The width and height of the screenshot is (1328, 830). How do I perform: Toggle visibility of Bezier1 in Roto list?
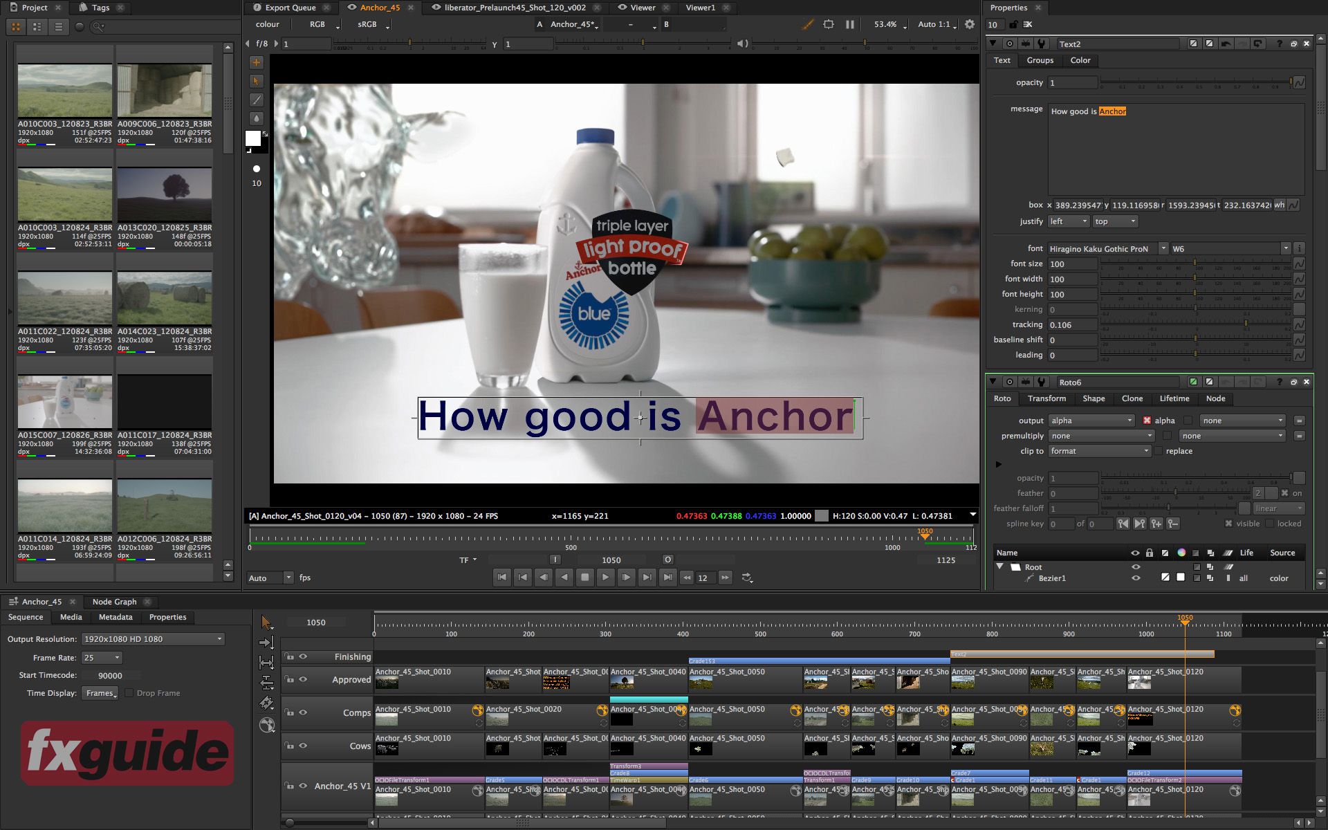(1135, 578)
